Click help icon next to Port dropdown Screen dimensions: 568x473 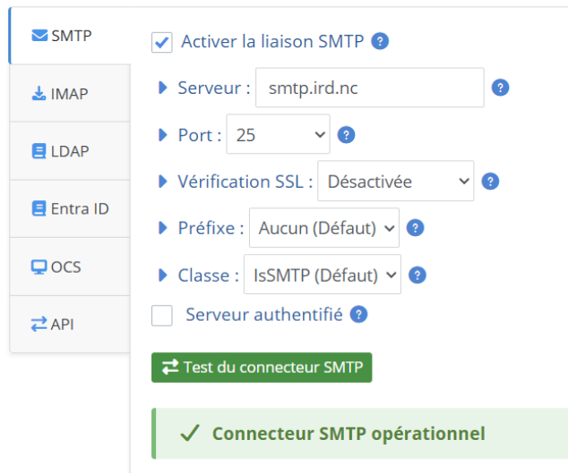pyautogui.click(x=346, y=135)
